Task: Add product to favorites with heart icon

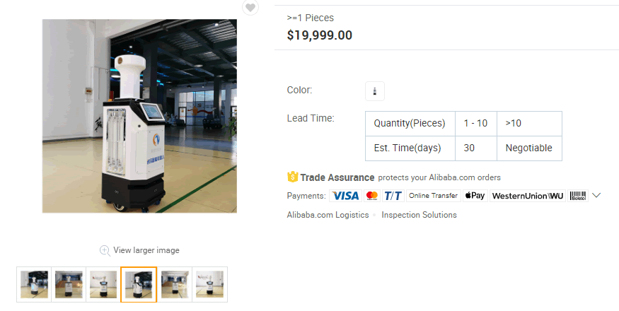Action: coord(250,6)
